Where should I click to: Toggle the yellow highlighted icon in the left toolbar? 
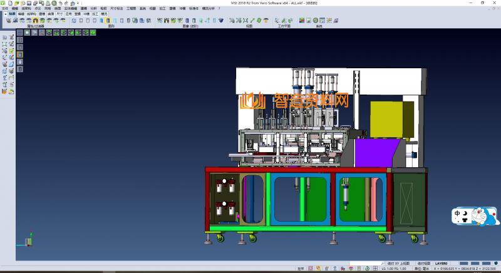point(20,54)
